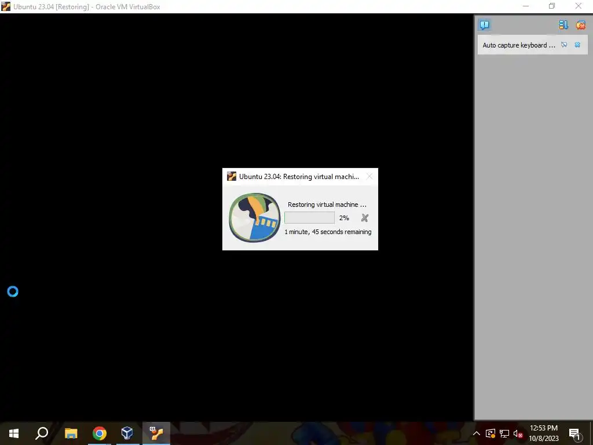Switch to VirtualBox Manager taskbar icon
This screenshot has height=445, width=593.
[x=127, y=433]
